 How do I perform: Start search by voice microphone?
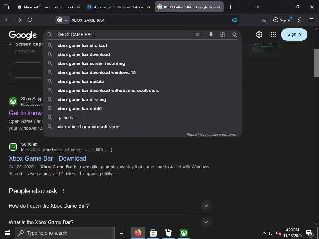[211, 35]
